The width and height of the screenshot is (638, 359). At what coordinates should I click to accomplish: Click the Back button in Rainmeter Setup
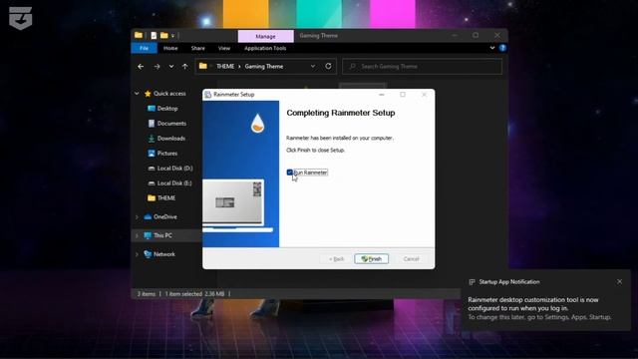(337, 259)
